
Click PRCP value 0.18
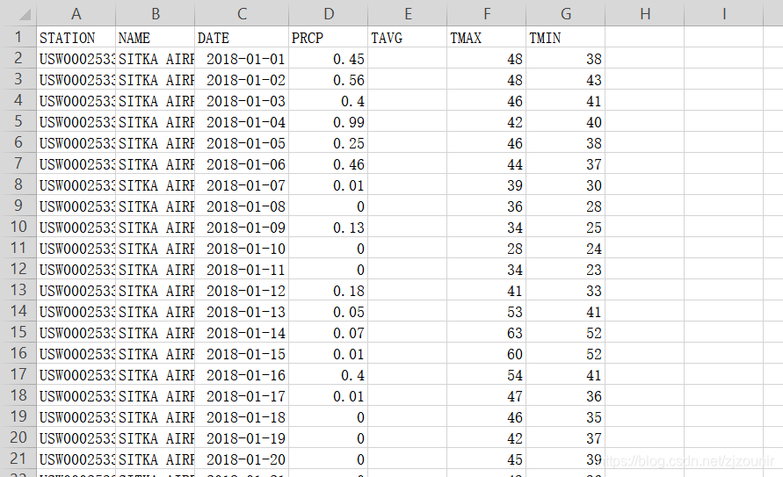pyautogui.click(x=328, y=291)
